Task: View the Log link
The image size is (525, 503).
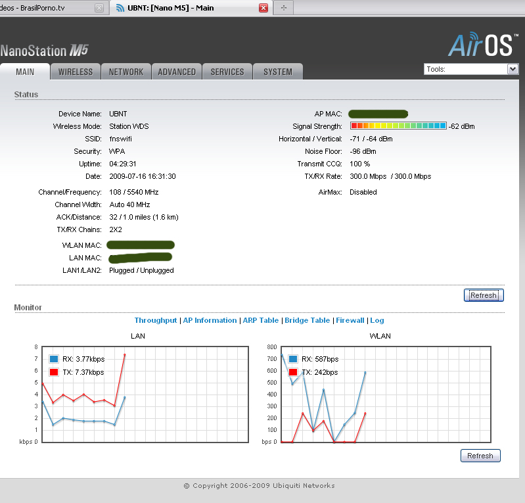Action: (x=377, y=320)
